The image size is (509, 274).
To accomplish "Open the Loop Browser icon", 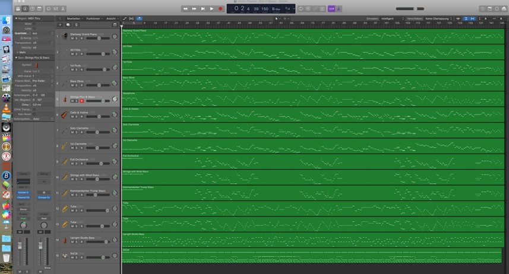I will pyautogui.click(x=497, y=9).
